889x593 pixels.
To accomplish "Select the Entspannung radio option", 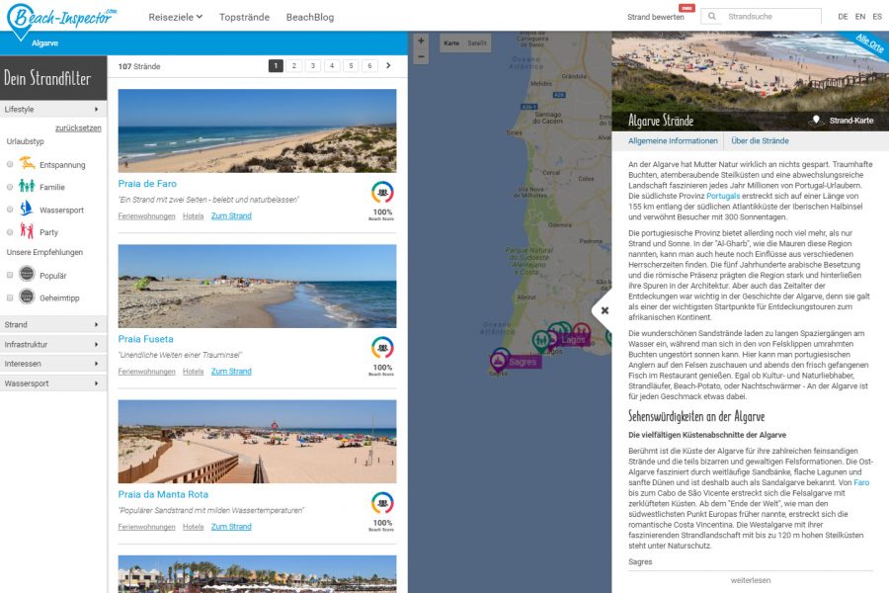I will point(10,165).
